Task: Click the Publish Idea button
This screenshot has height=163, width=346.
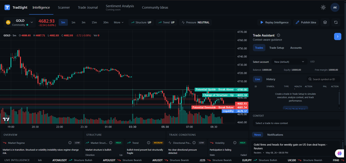Action: tap(306, 22)
